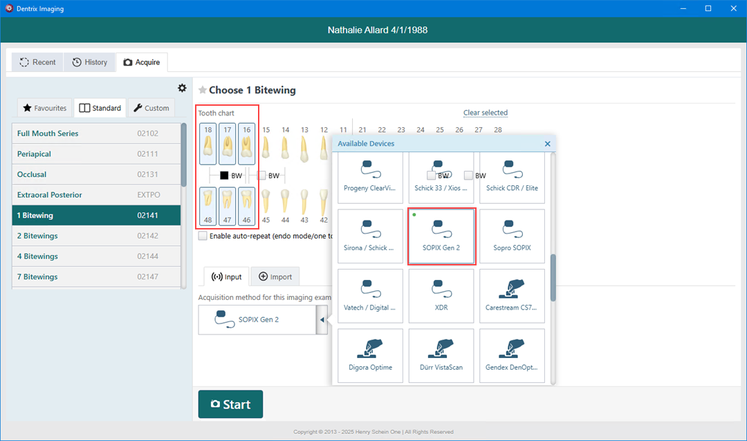Mark exam as favourite with star icon
Viewport: 747px width, 441px height.
point(203,91)
